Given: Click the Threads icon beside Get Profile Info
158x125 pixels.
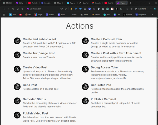Looking at the screenshot, I should pos(85,87).
